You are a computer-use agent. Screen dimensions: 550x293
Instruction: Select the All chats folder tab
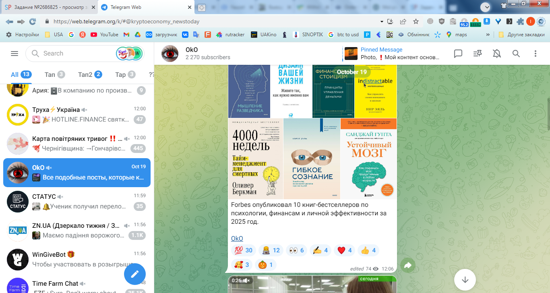tap(21, 74)
